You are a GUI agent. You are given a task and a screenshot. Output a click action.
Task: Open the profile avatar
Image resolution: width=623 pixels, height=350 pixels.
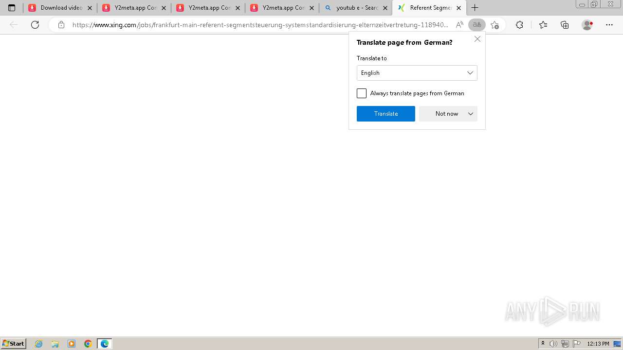point(587,25)
